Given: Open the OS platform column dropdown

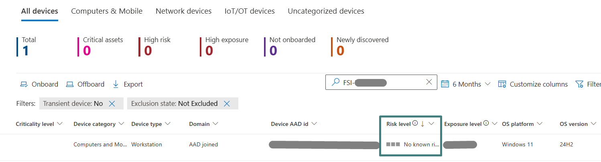Looking at the screenshot, I should 540,124.
